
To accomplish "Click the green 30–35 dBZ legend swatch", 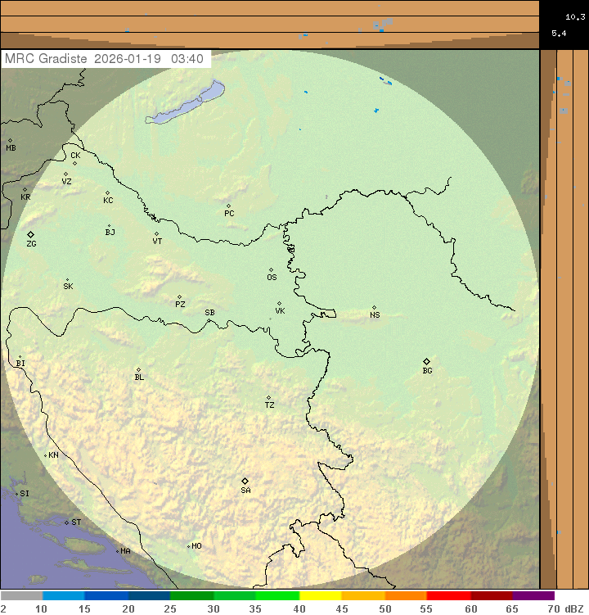I will tap(235, 596).
